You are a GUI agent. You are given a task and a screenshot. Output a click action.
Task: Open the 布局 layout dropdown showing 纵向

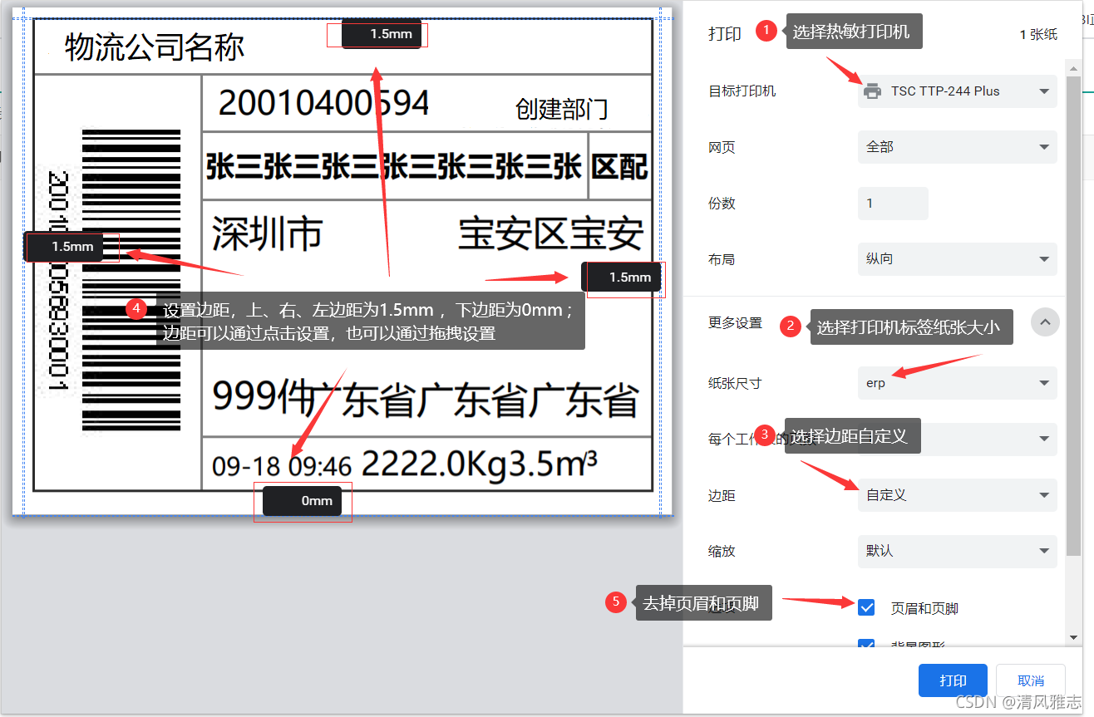click(958, 259)
